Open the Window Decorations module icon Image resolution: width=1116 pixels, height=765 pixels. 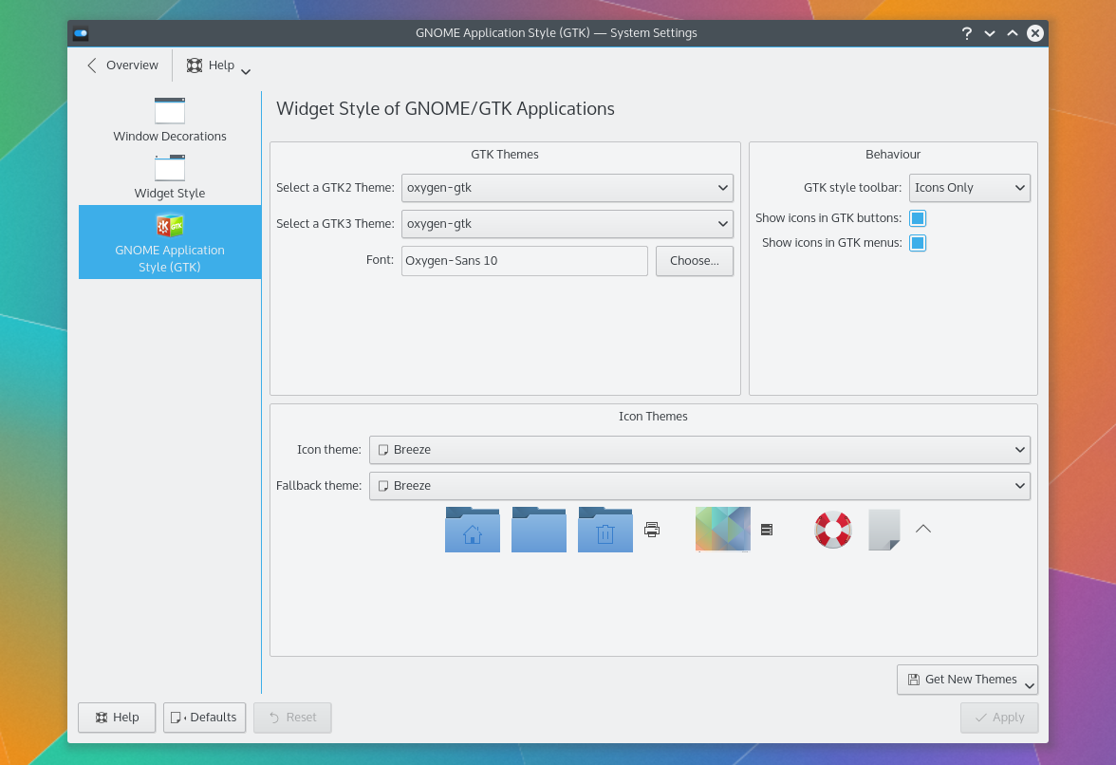point(169,111)
